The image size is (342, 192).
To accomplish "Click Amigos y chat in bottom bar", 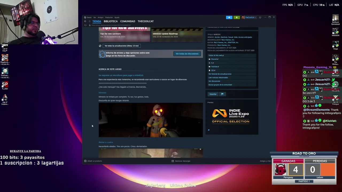I will point(265,161).
